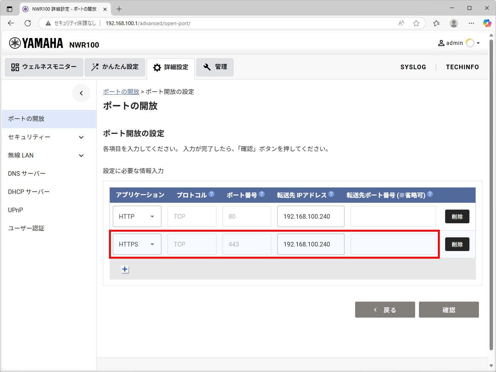Viewport: 496px width, 372px height.
Task: Follow the ポートの開放 breadcrumb link
Action: (121, 92)
